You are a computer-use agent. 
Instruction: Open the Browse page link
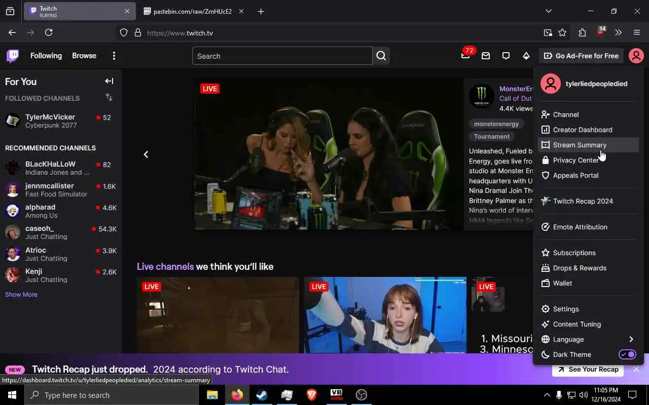click(84, 56)
